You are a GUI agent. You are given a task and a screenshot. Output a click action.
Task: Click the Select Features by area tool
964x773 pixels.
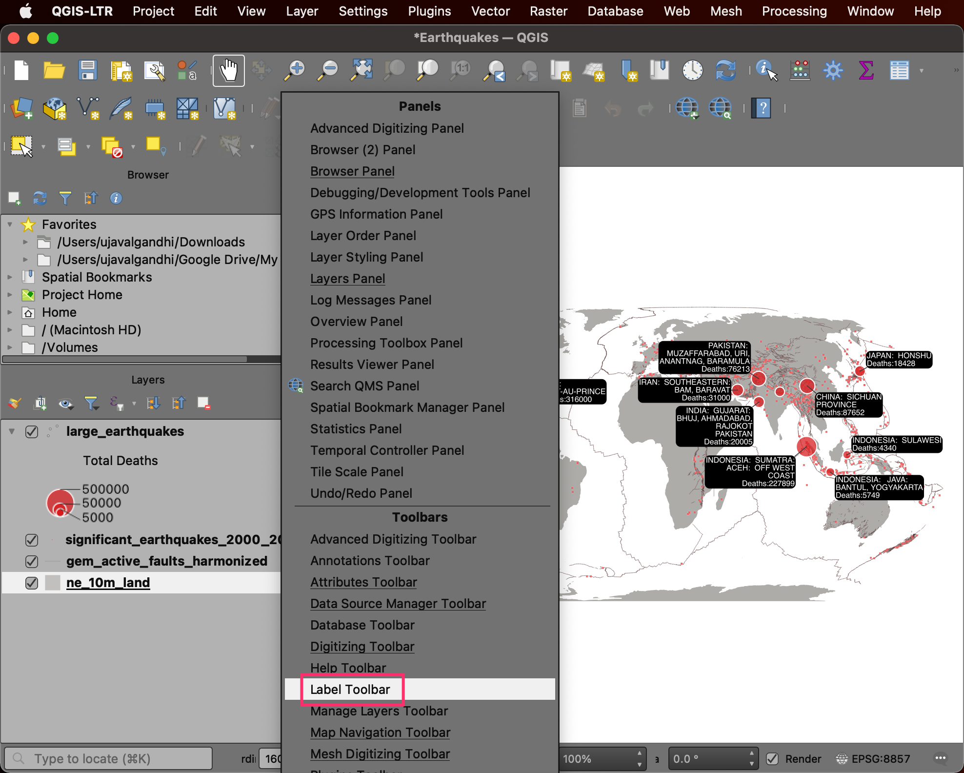point(22,146)
